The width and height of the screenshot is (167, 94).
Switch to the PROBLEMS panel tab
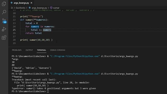17,50
